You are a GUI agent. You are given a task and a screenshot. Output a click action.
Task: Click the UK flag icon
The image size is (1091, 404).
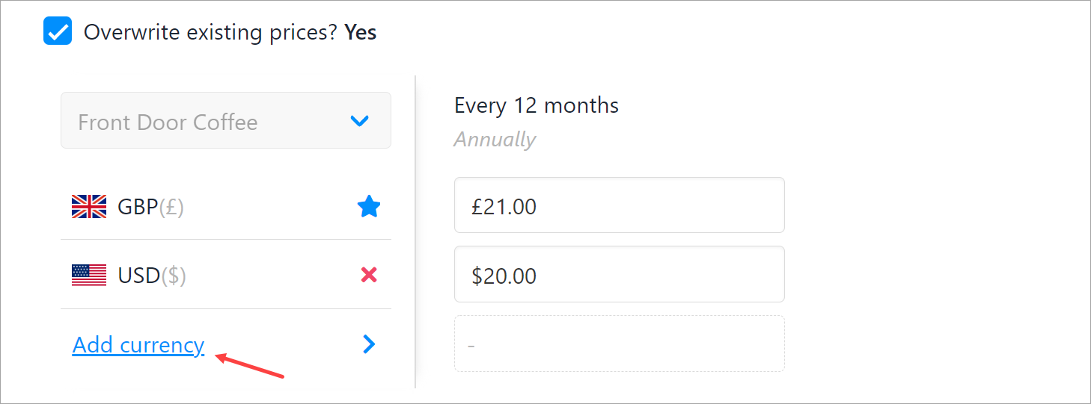89,207
